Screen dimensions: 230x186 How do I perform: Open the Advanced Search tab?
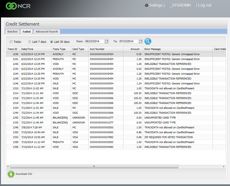coord(47,31)
